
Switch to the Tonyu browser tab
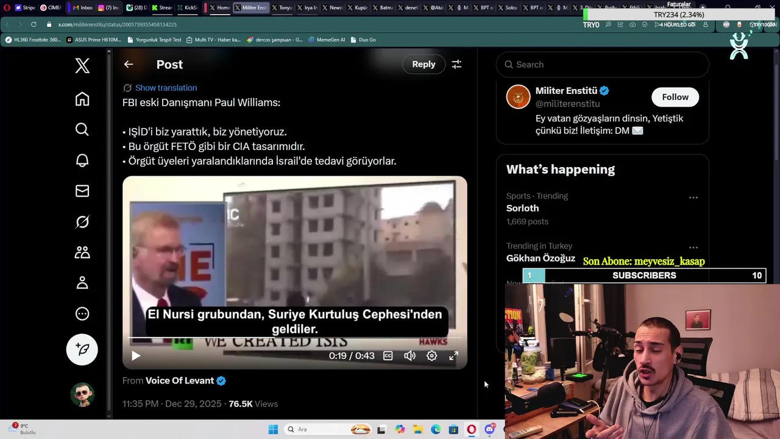(283, 8)
